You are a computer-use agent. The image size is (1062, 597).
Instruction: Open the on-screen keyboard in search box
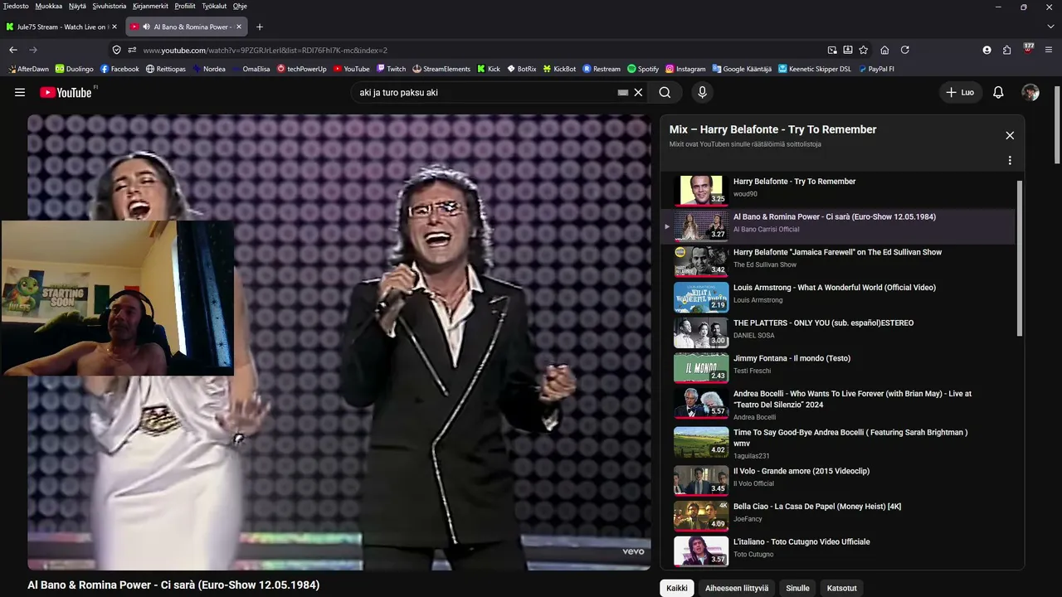623,93
